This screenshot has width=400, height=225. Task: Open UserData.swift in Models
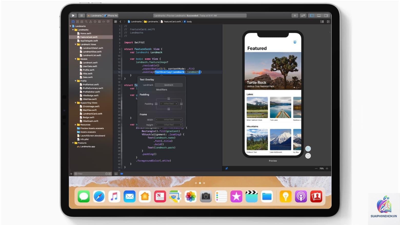point(89,66)
